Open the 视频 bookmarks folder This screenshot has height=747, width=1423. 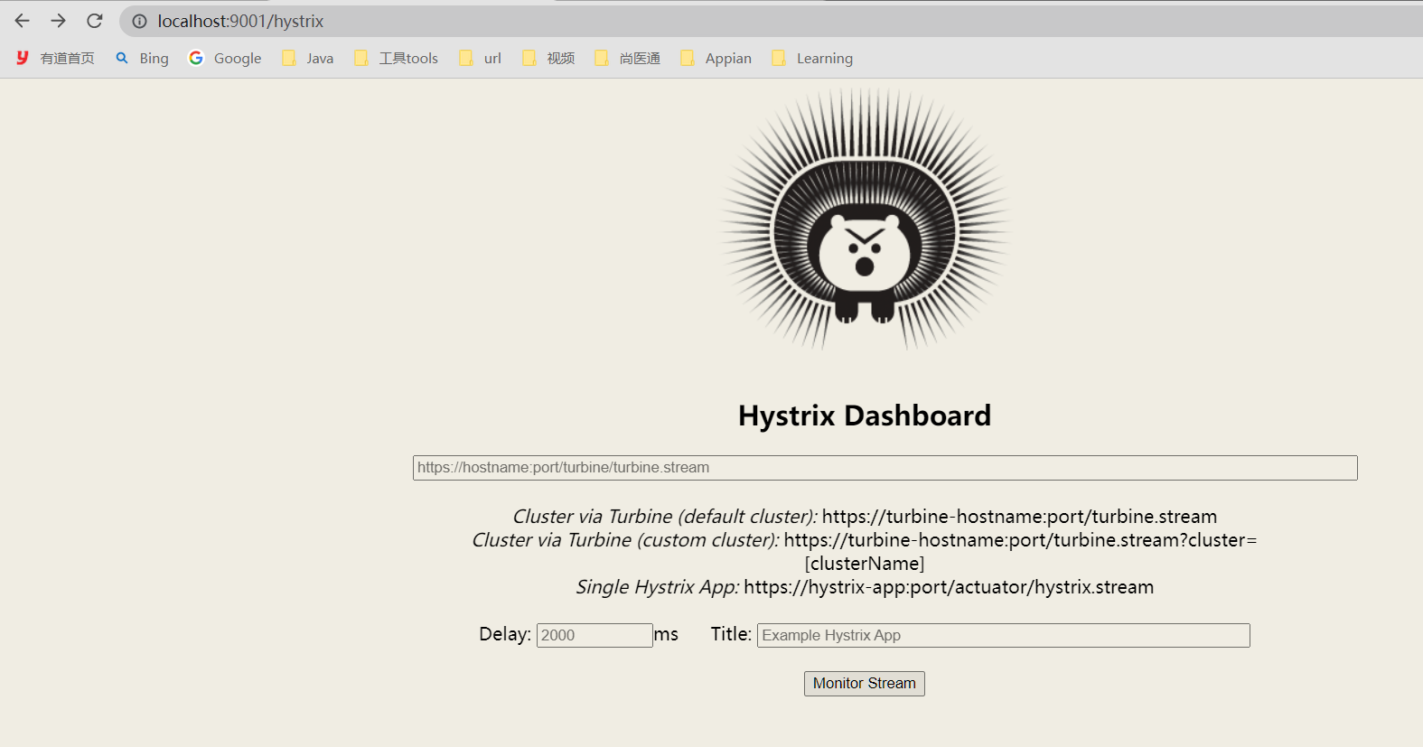549,58
